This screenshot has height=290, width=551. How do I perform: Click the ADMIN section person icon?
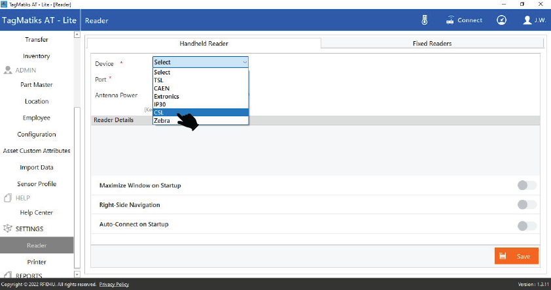(x=9, y=70)
